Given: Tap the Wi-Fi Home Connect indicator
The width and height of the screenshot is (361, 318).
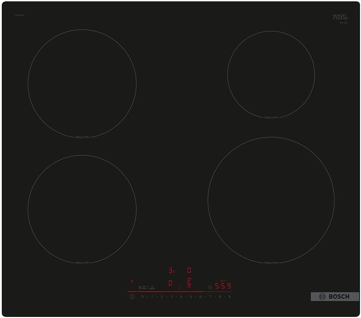Looking at the screenshot, I should pyautogui.click(x=132, y=282).
